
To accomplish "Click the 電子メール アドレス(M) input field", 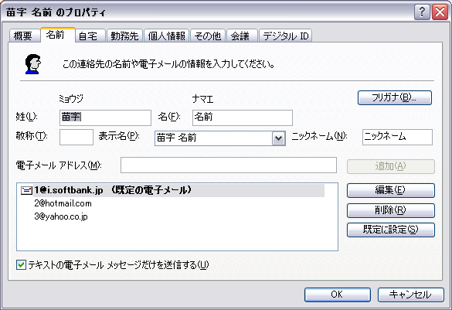I will (229, 165).
